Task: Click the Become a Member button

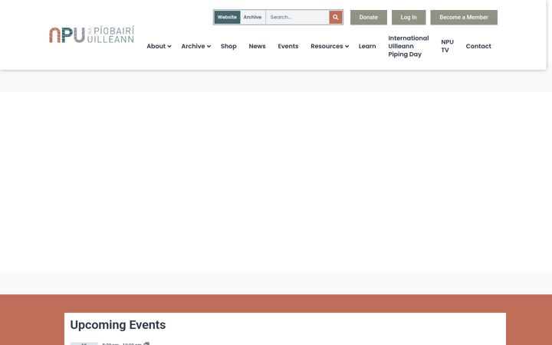Action: 464,17
